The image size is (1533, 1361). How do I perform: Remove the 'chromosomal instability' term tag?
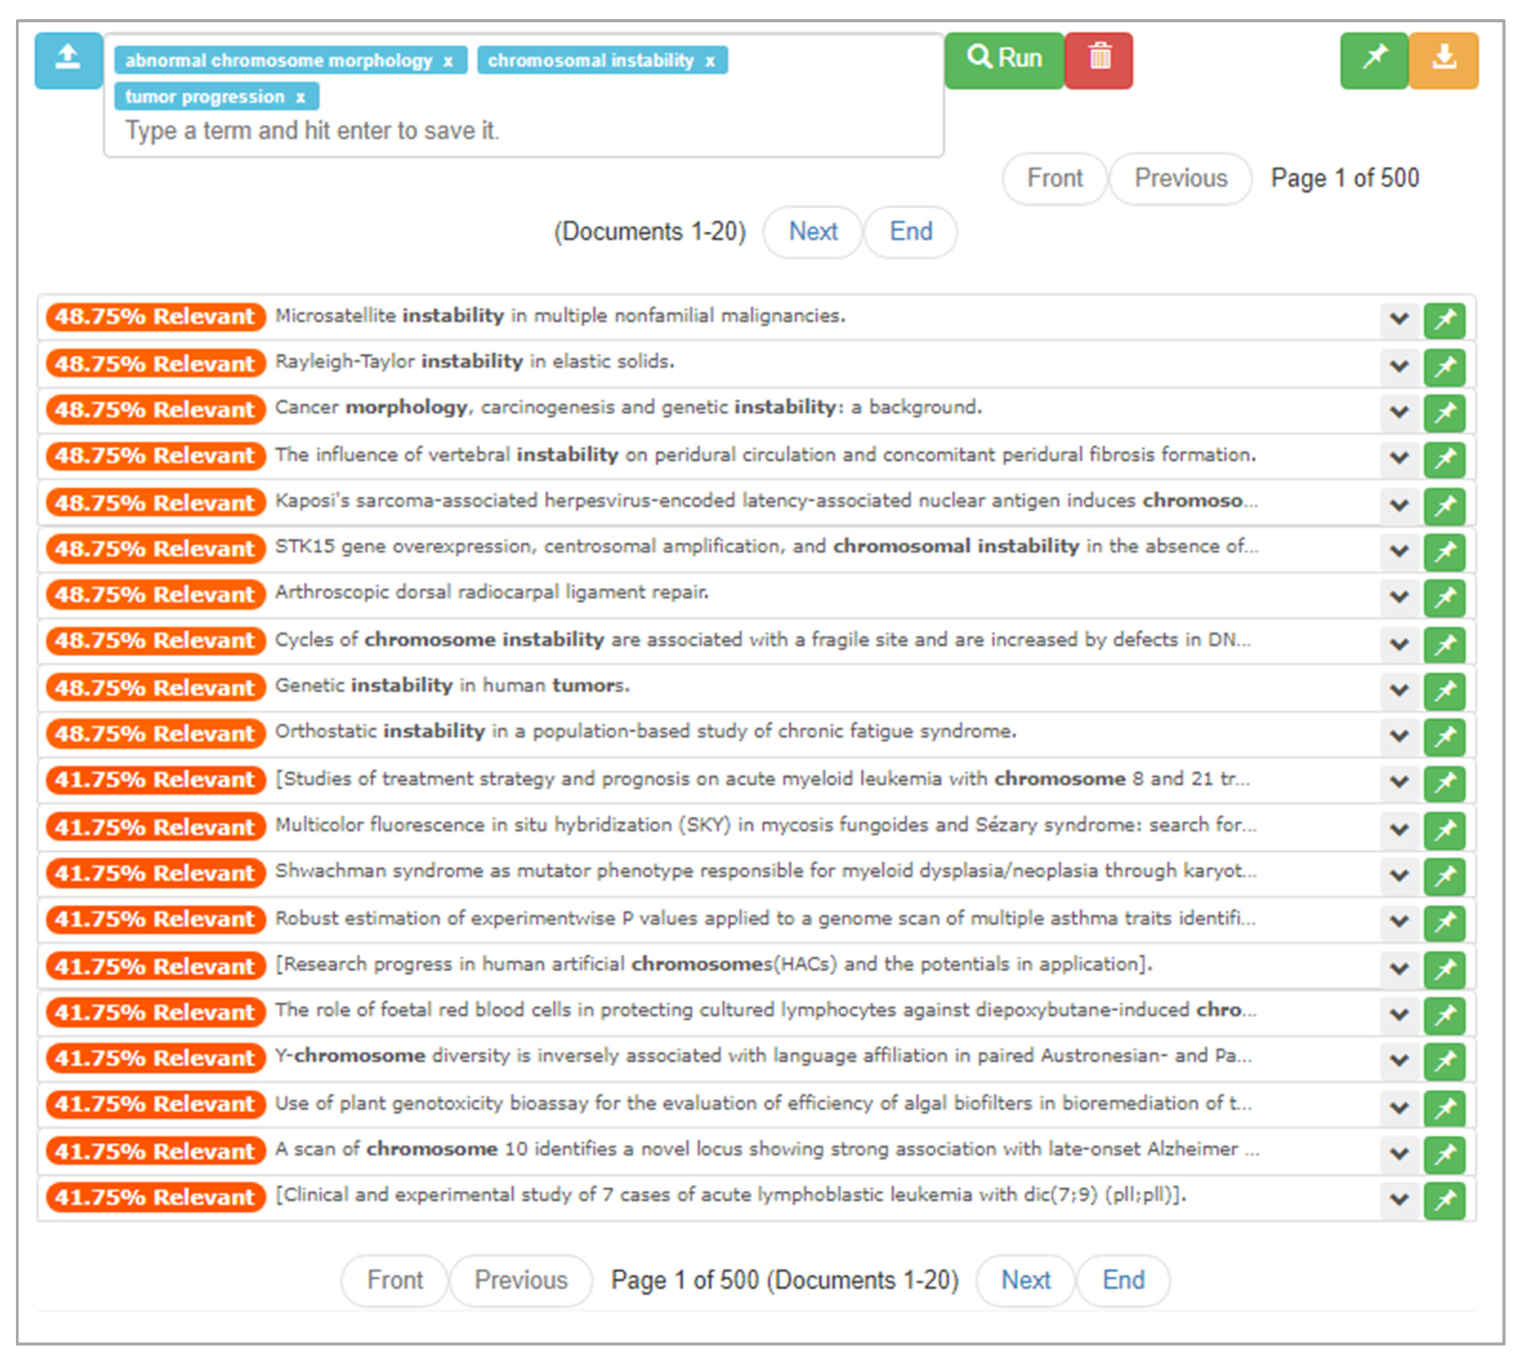click(709, 62)
